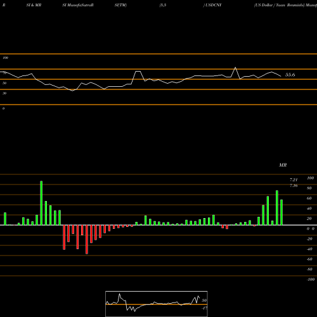This screenshot has height=317, width=317.
Task: Click the USDCNY symbol text in header
Action: 214,5
